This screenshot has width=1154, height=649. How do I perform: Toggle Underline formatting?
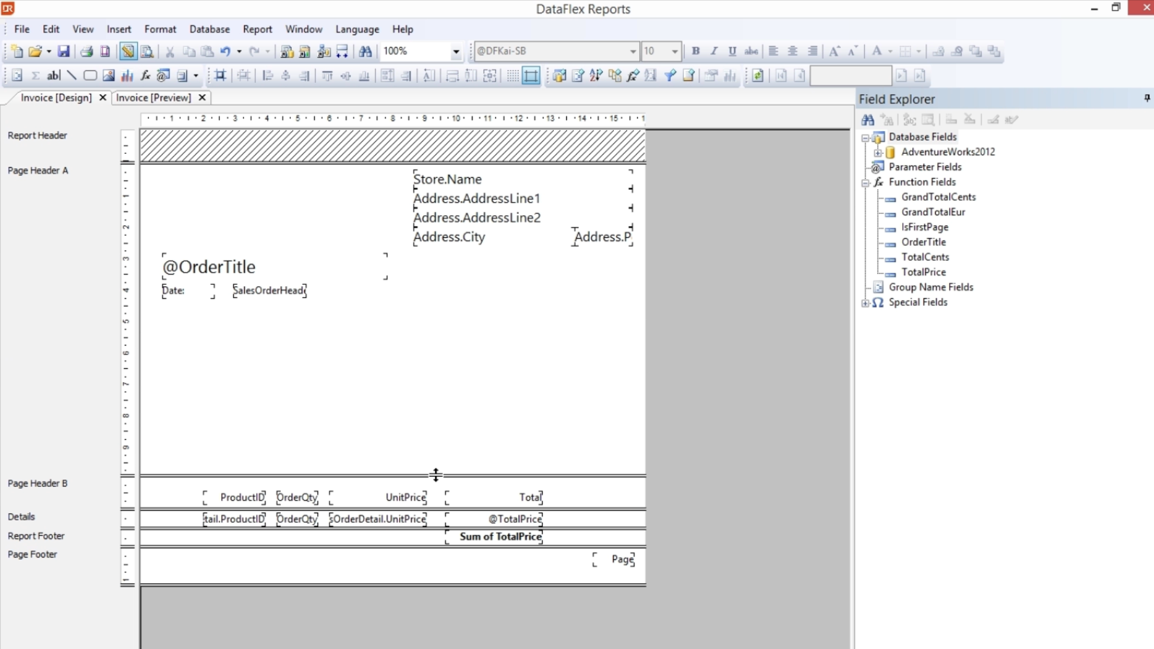click(732, 51)
